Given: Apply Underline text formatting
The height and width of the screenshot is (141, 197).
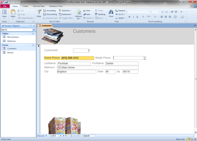Looking at the screenshot, I should (137, 17).
